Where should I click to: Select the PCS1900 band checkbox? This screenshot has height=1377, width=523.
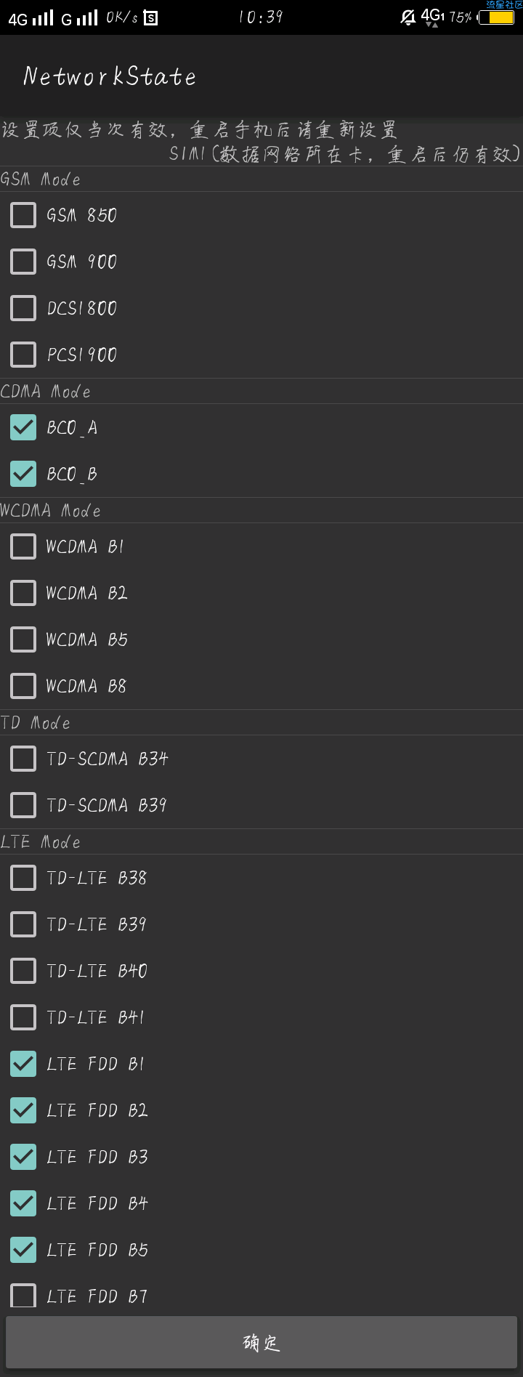(23, 355)
